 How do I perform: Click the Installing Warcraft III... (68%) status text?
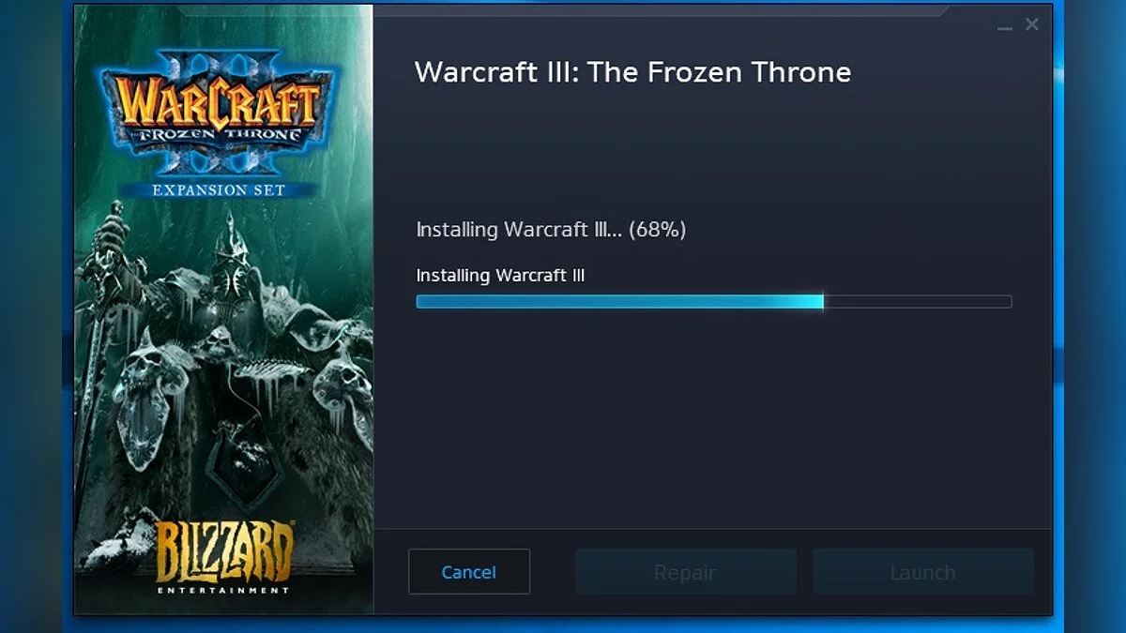click(x=551, y=230)
